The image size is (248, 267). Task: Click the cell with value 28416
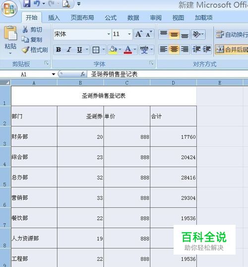point(173,177)
